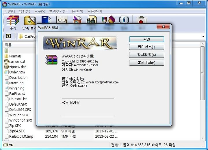Select the Descript.ion file
This screenshot has height=150, width=208.
tap(18, 77)
